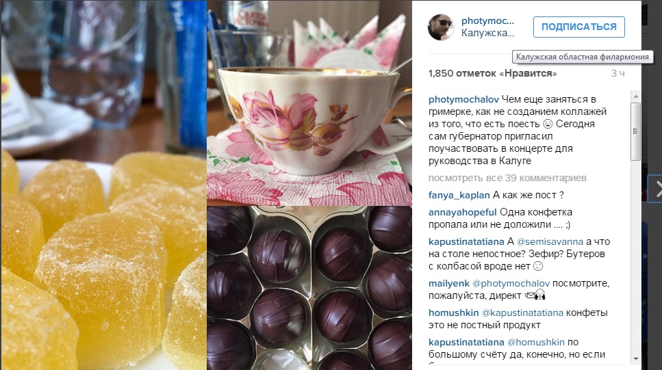This screenshot has width=662, height=370.
Task: Open the Калужска... location link
Action: pos(487,33)
